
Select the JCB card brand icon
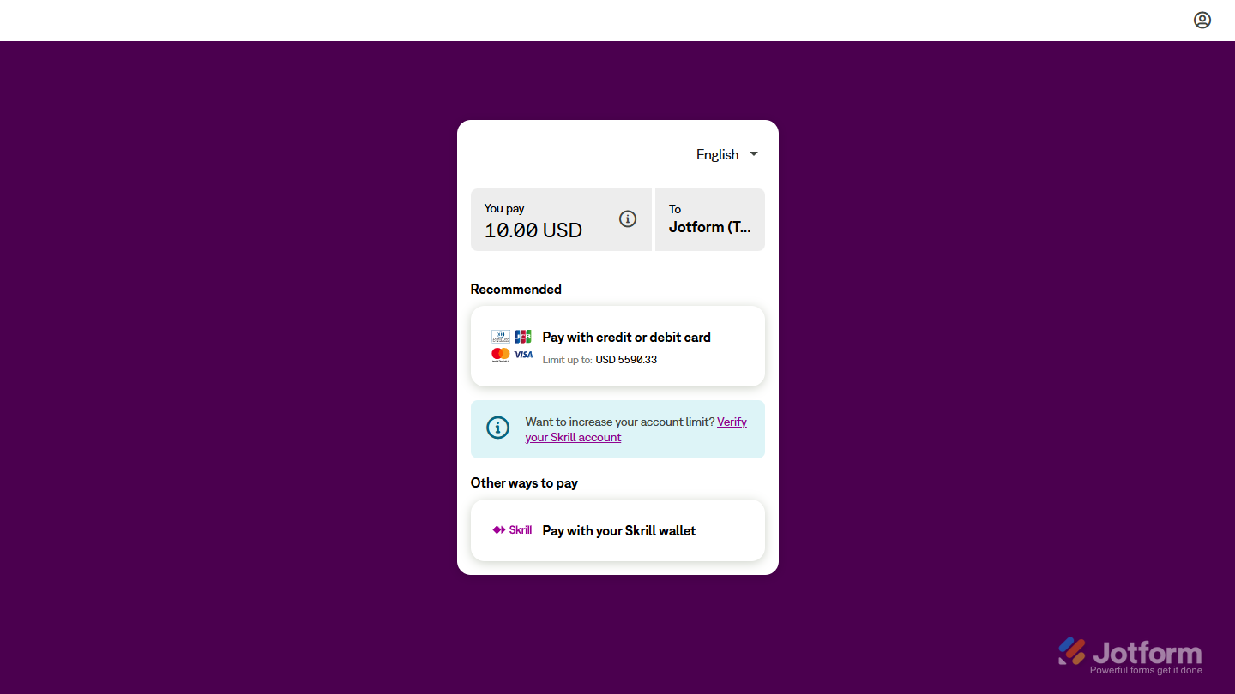point(523,336)
